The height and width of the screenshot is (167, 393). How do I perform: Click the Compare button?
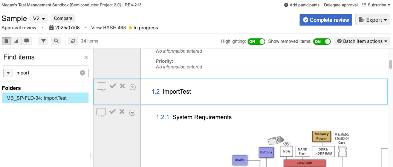pos(63,18)
